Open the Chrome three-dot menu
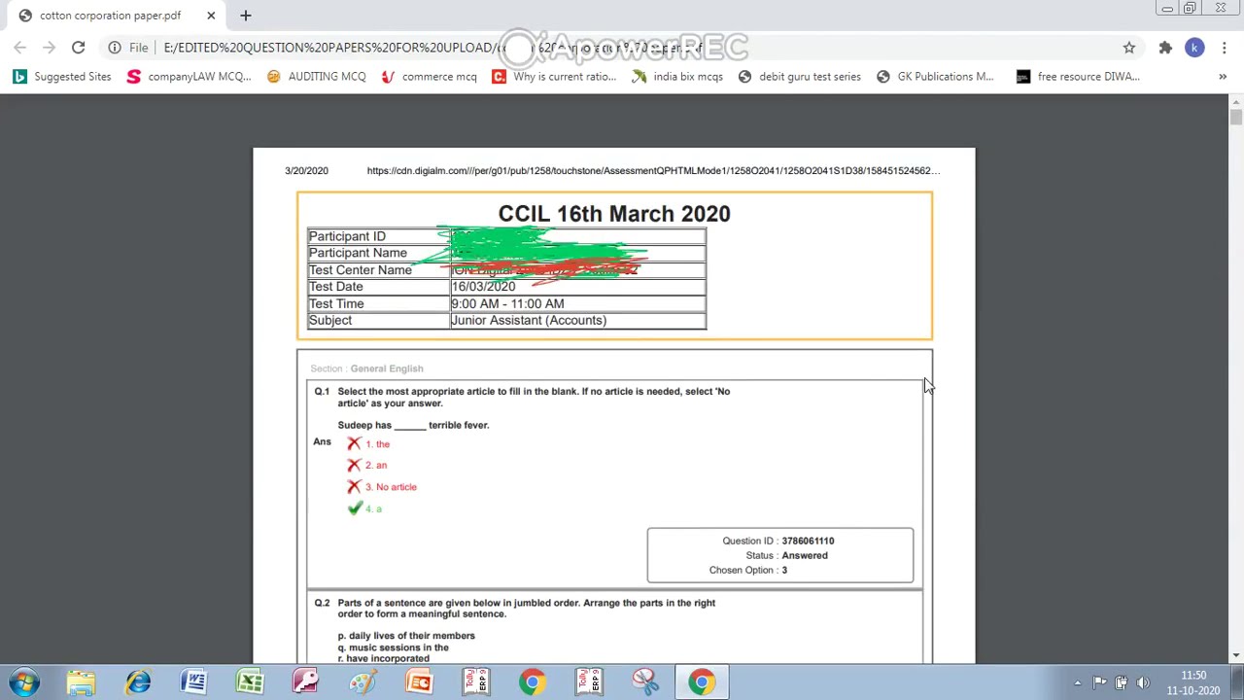 click(x=1225, y=47)
